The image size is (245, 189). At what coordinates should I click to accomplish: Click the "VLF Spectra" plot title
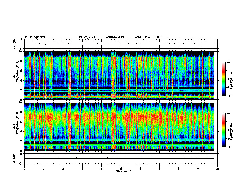(x=35, y=37)
